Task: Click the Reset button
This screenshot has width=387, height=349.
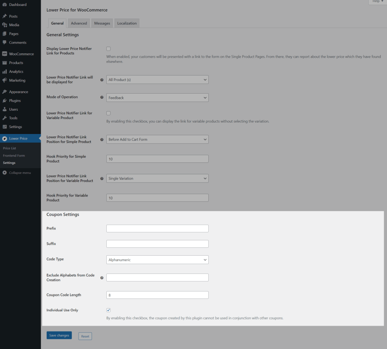Action: [85, 336]
